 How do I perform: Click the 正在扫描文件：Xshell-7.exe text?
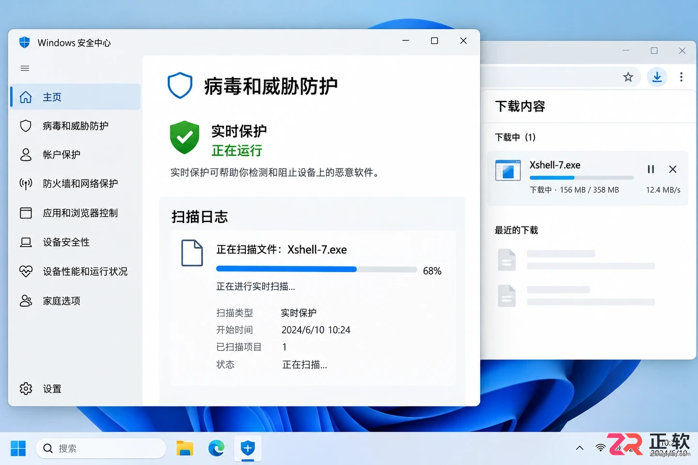(281, 250)
